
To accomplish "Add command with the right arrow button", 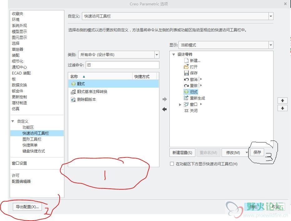I will pyautogui.click(x=165, y=99).
